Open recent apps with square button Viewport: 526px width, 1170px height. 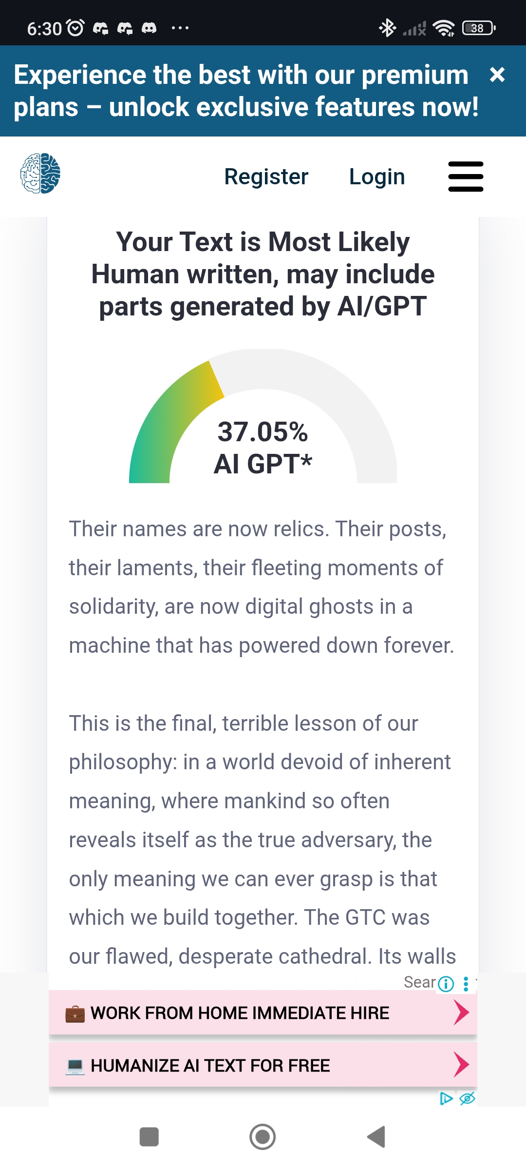149,1137
